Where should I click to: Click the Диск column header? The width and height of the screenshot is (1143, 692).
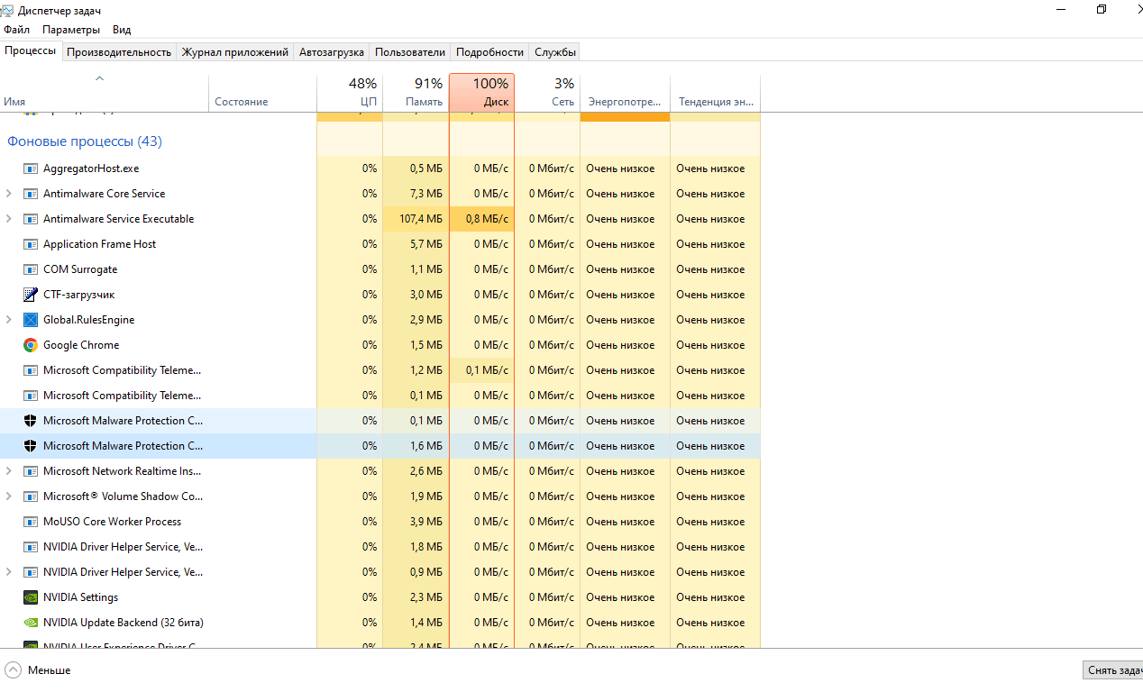482,90
